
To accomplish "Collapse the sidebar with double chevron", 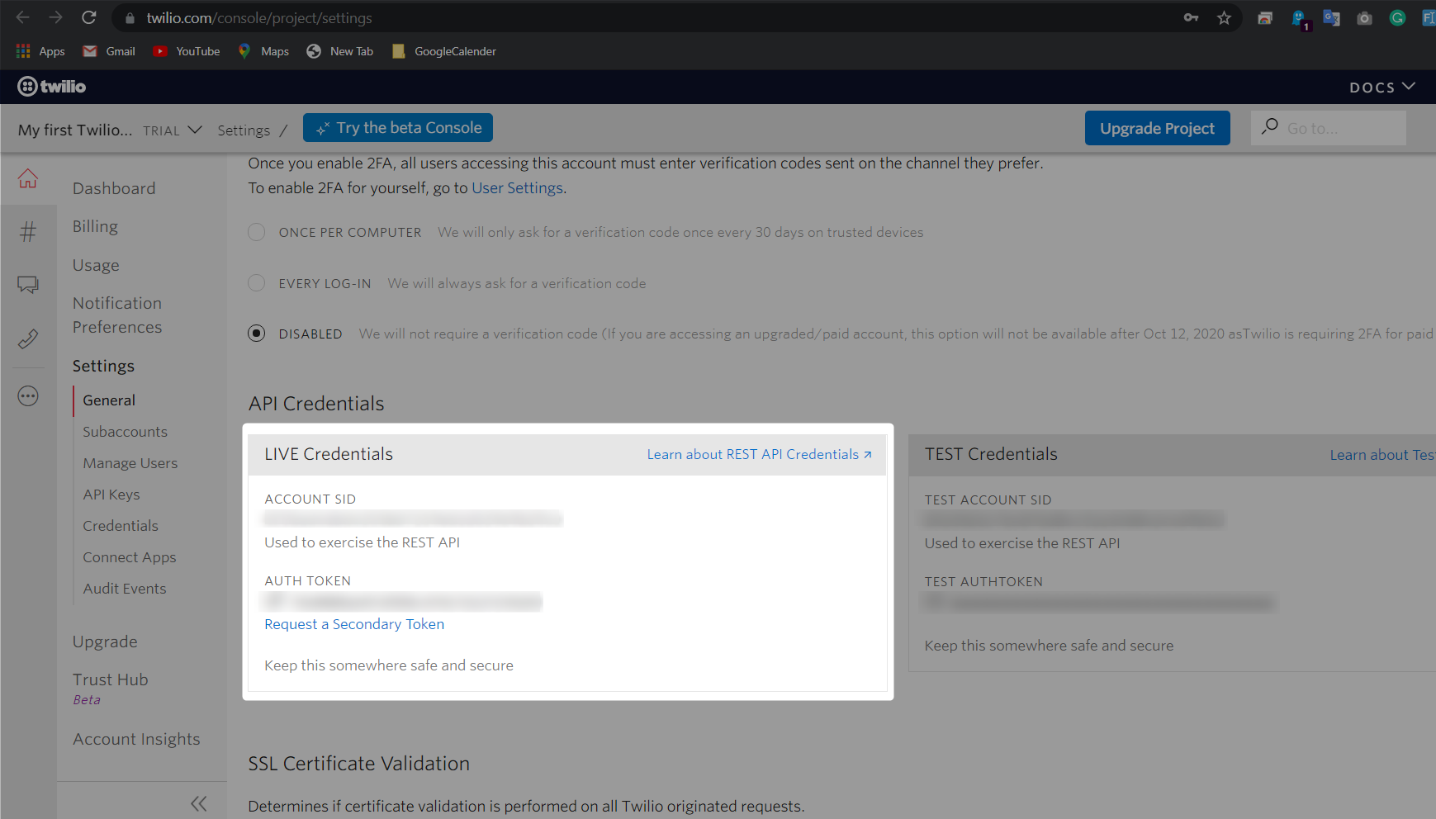I will point(198,803).
